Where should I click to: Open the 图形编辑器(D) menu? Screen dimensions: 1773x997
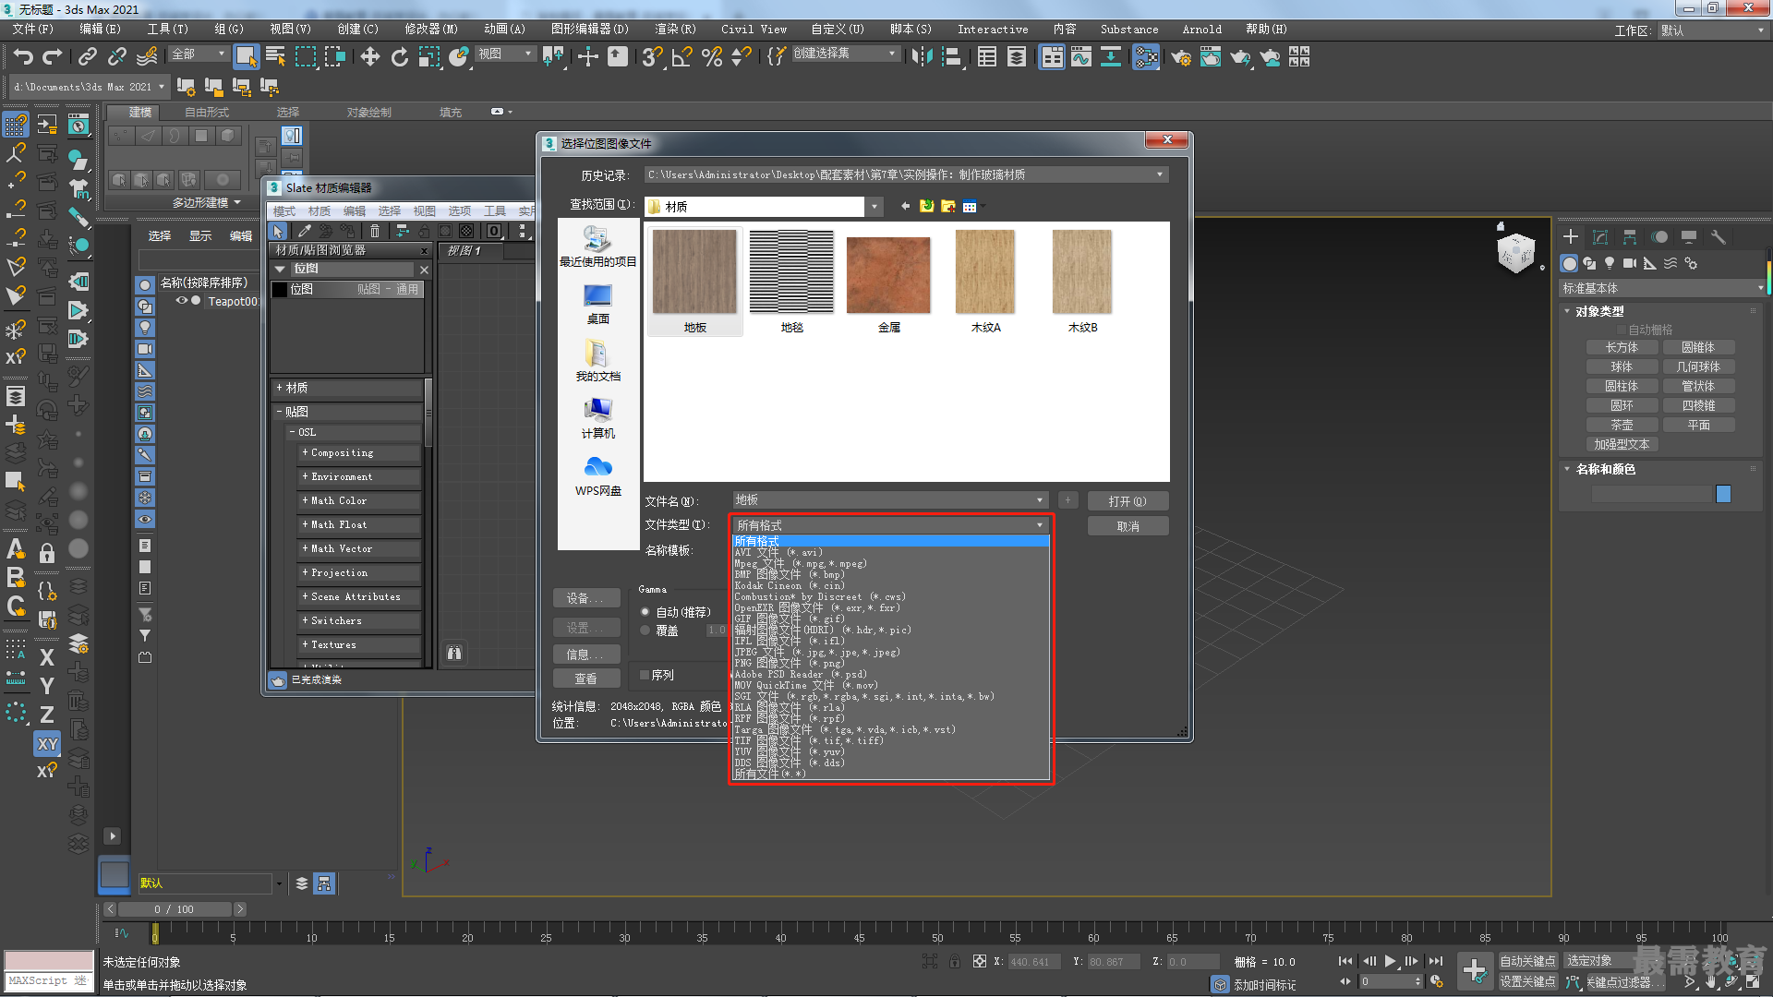click(x=589, y=30)
